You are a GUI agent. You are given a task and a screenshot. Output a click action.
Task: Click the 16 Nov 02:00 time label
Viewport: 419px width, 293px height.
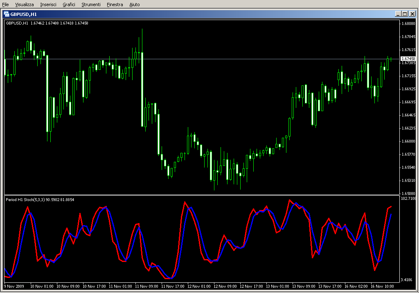356,286
